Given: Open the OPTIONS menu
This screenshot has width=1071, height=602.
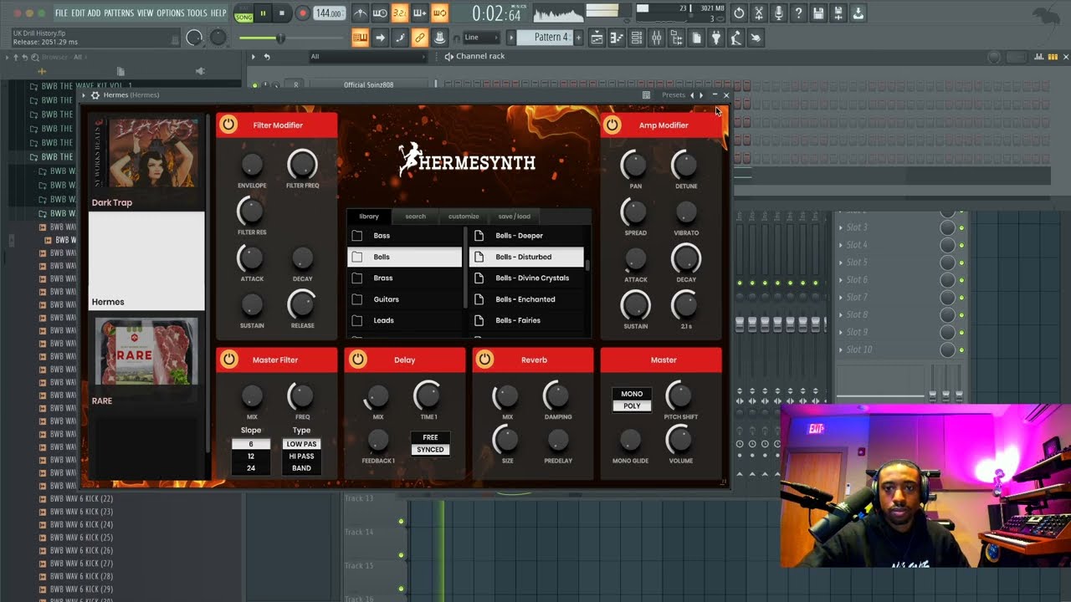Looking at the screenshot, I should tap(170, 13).
